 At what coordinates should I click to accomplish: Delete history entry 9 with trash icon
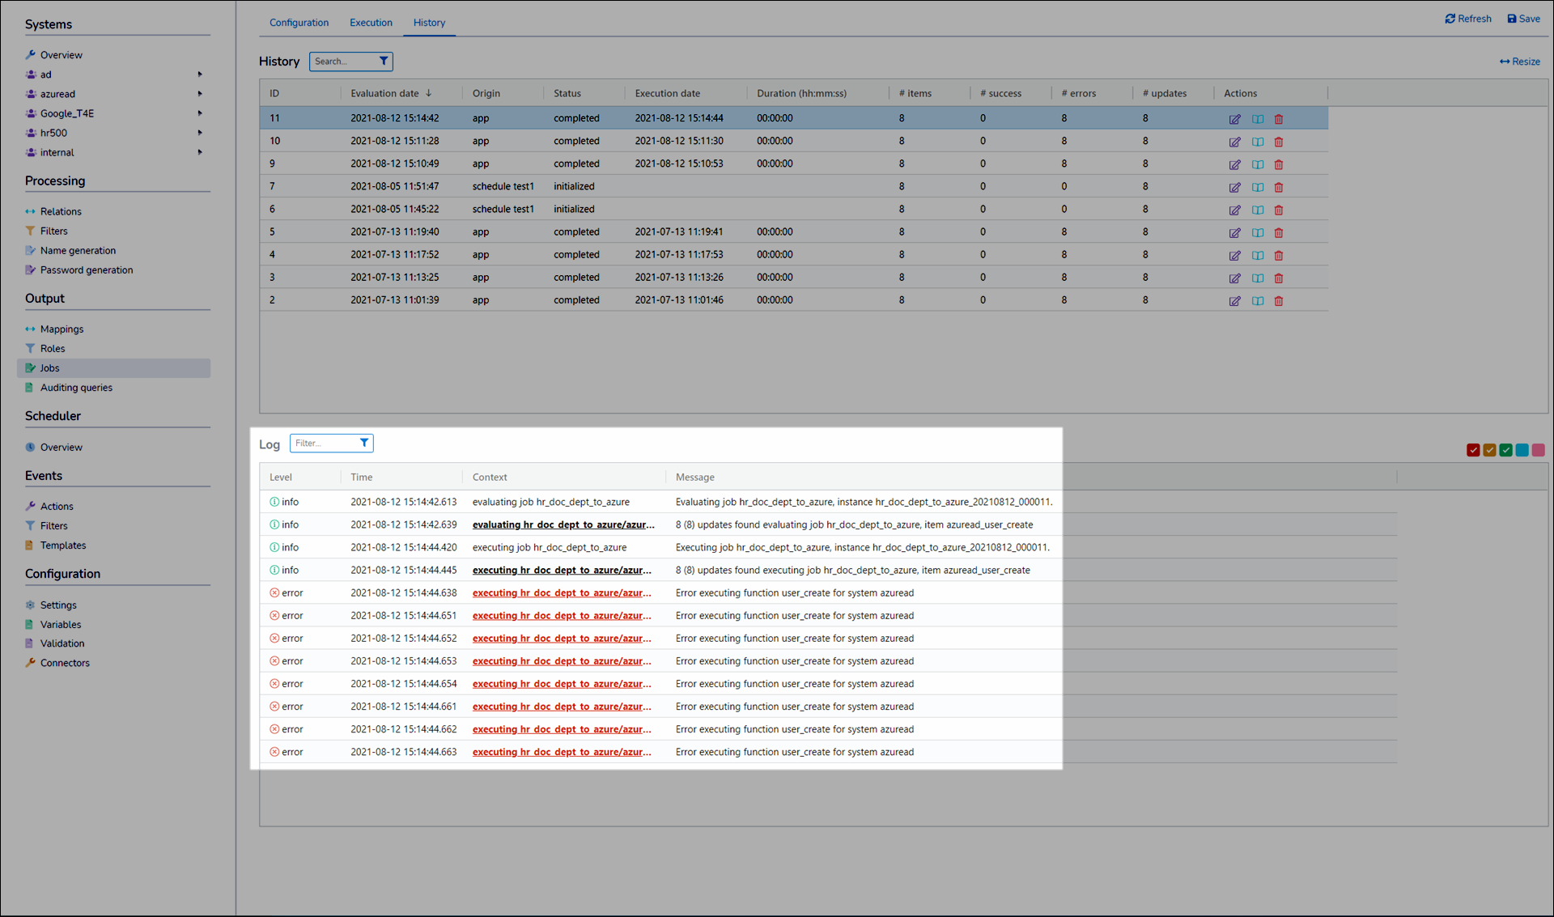1279,164
